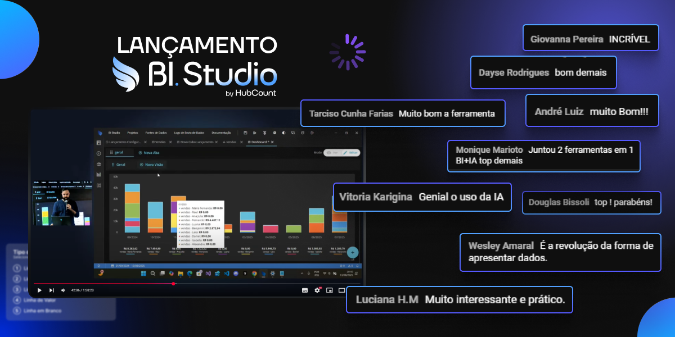Click the theme contrast toolbar icon

pos(284,133)
